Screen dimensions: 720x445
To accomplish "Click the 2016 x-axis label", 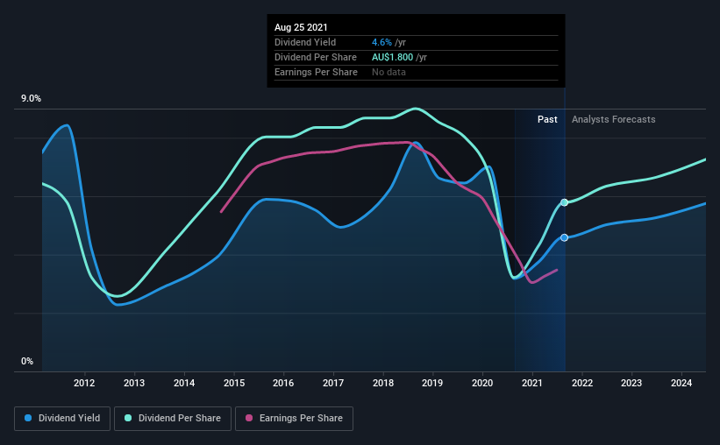I will click(283, 383).
